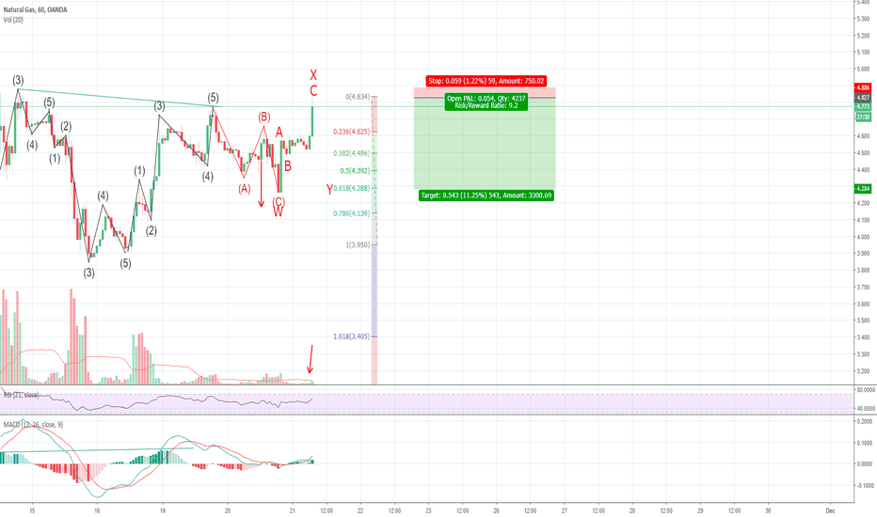
Task: Select the red stop-loss zone of the position
Action: coord(485,92)
